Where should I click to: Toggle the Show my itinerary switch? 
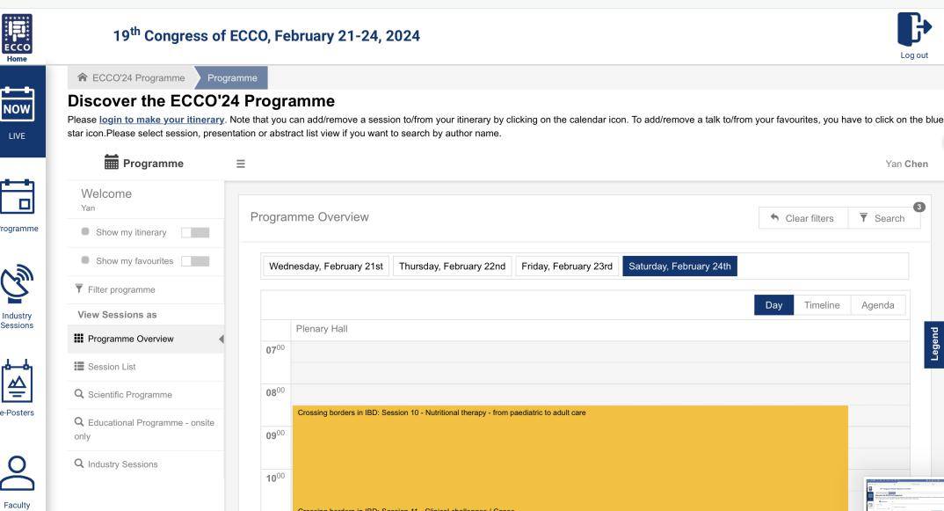[195, 232]
